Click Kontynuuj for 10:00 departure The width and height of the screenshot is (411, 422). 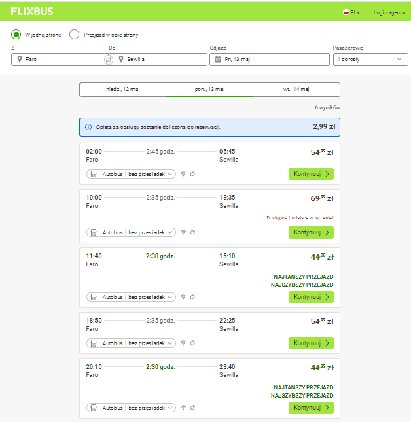point(311,232)
